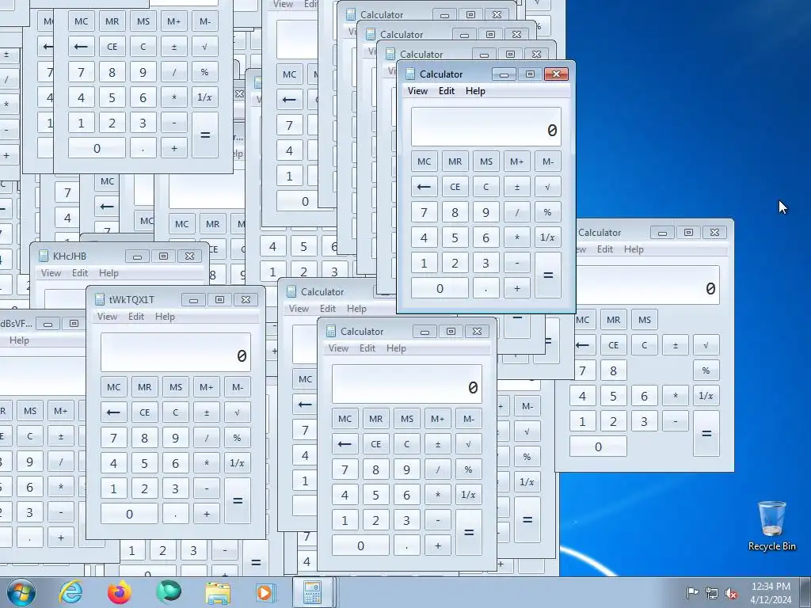Open the network status tray icon
Image resolution: width=811 pixels, height=608 pixels.
tap(712, 592)
